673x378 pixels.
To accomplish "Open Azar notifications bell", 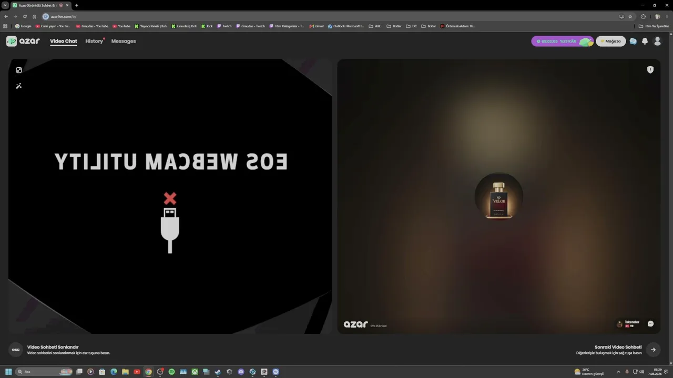I will (x=645, y=41).
